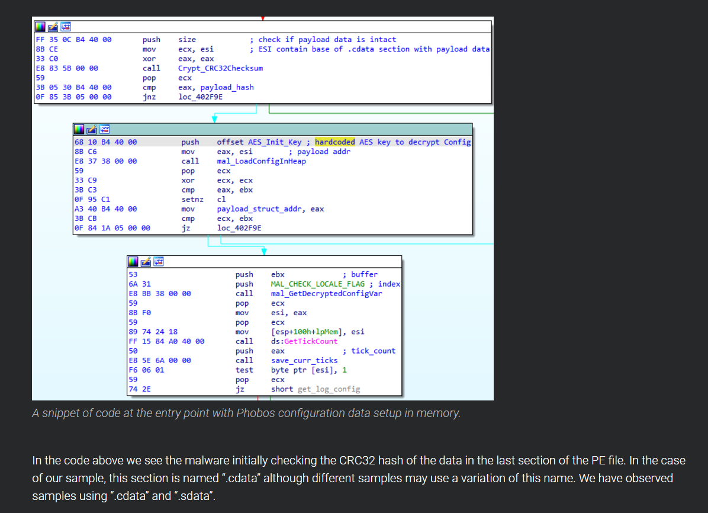The width and height of the screenshot is (708, 513).
Task: Click opcode bytes 'FF 35 0C B4 40 00'
Action: 73,40
